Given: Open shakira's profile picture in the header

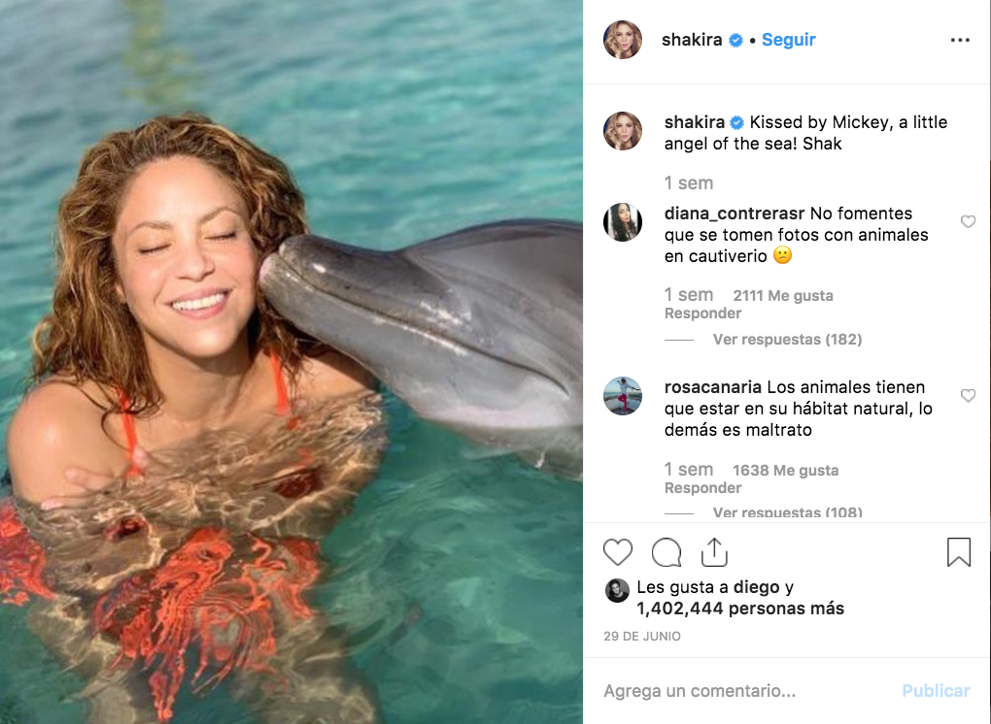Looking at the screenshot, I should [x=623, y=40].
